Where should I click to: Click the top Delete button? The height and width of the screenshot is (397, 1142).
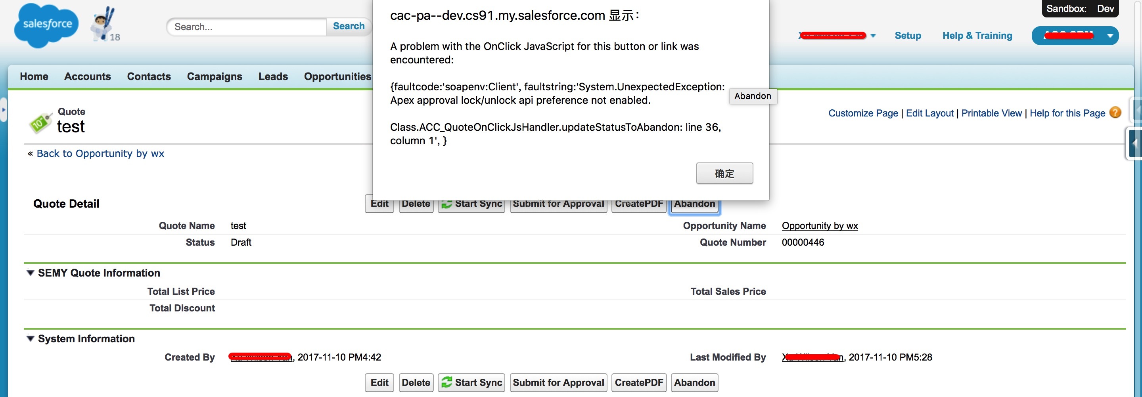point(416,206)
